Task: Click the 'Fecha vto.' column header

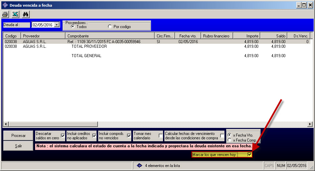Action: coord(187,36)
